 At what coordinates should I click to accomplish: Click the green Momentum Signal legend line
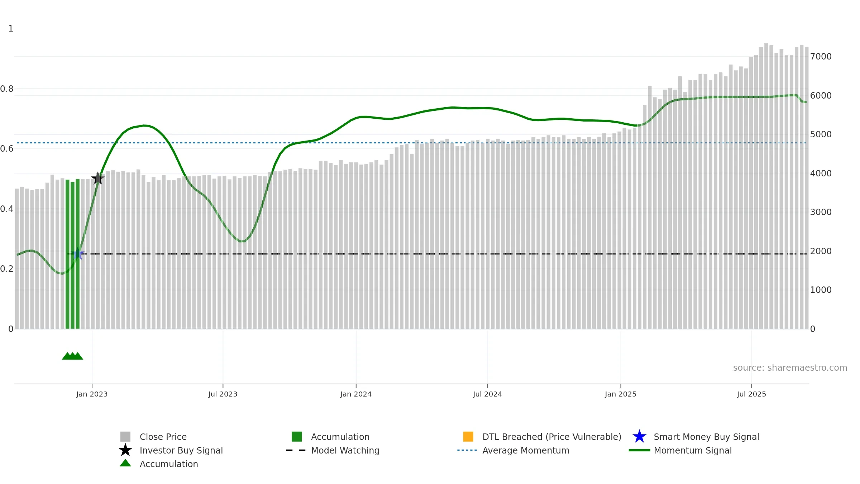point(639,450)
